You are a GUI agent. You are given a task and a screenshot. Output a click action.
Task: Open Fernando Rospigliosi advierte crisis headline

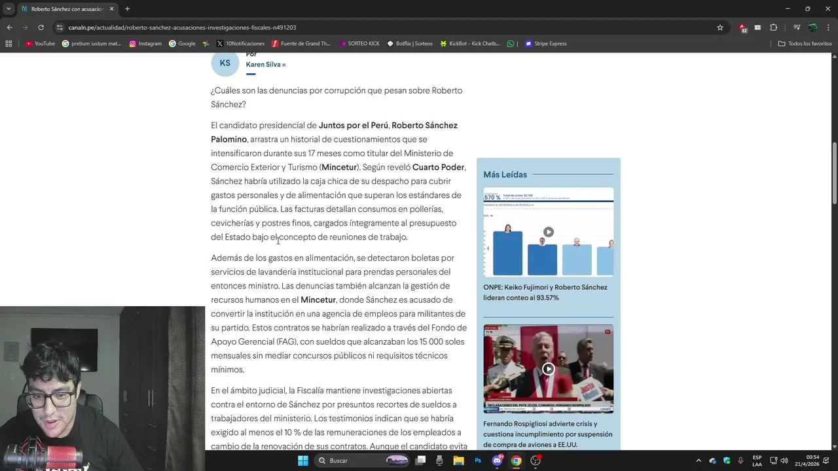coord(548,434)
